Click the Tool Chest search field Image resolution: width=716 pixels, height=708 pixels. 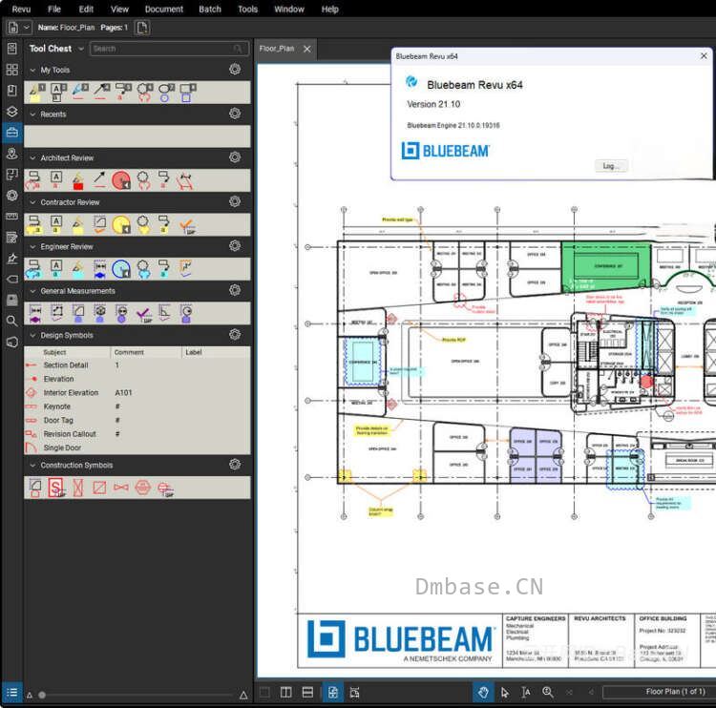click(x=169, y=49)
